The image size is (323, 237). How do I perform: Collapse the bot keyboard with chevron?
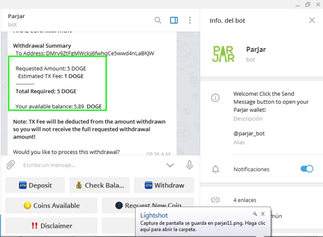pyautogui.click(x=170, y=165)
